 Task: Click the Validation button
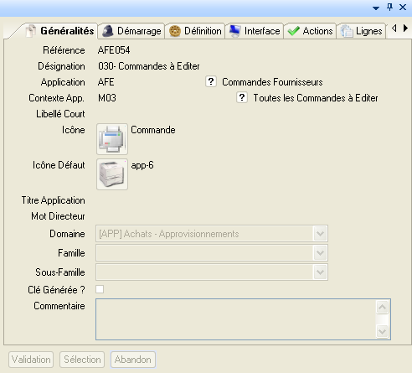(x=31, y=360)
